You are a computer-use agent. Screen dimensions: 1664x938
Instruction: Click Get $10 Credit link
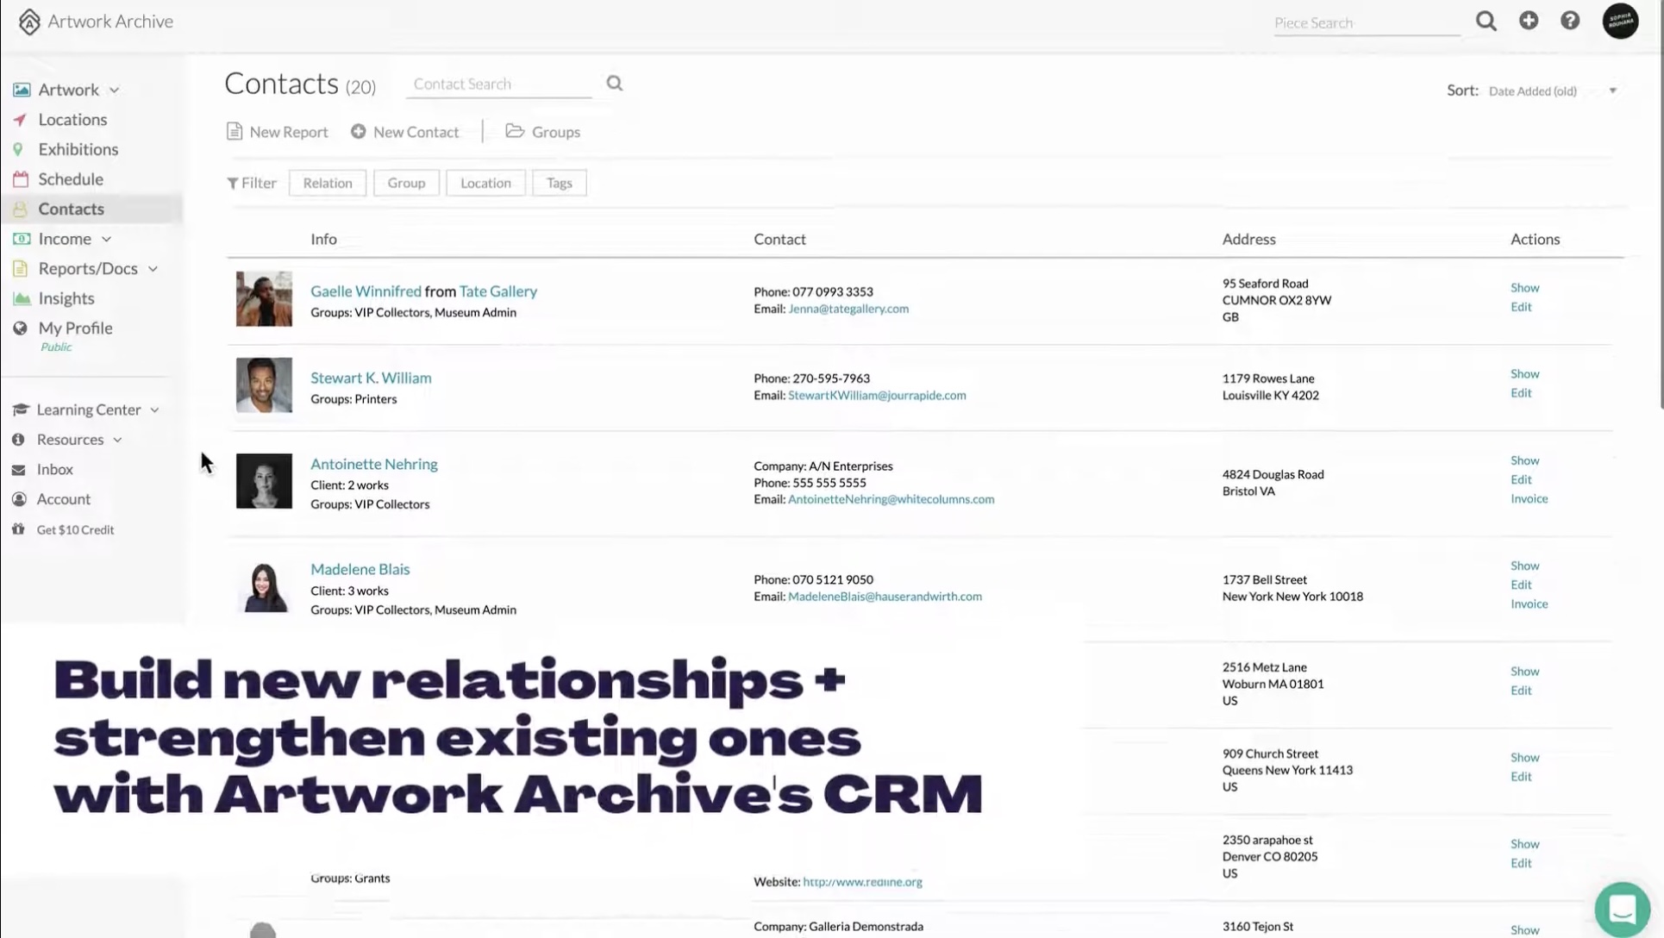coord(75,530)
